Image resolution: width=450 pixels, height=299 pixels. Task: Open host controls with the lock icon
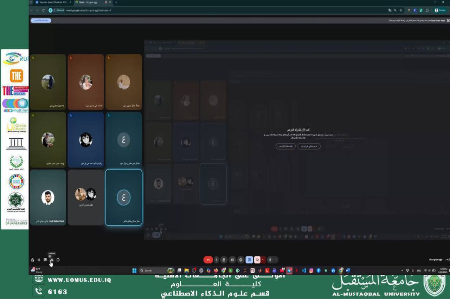pos(33,260)
